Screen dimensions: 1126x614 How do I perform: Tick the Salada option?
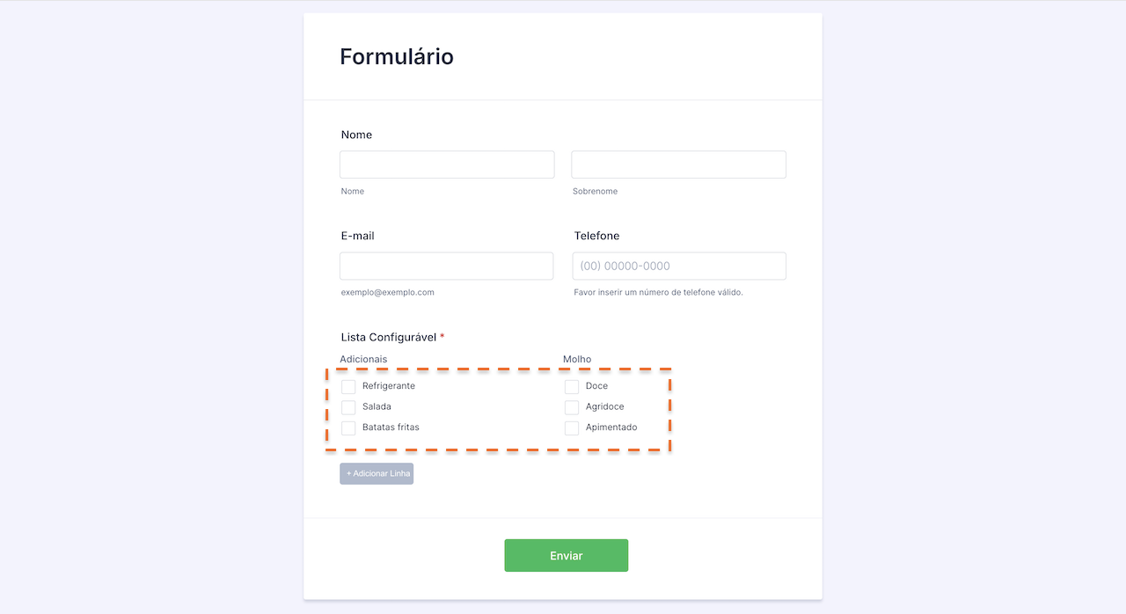[x=348, y=407]
